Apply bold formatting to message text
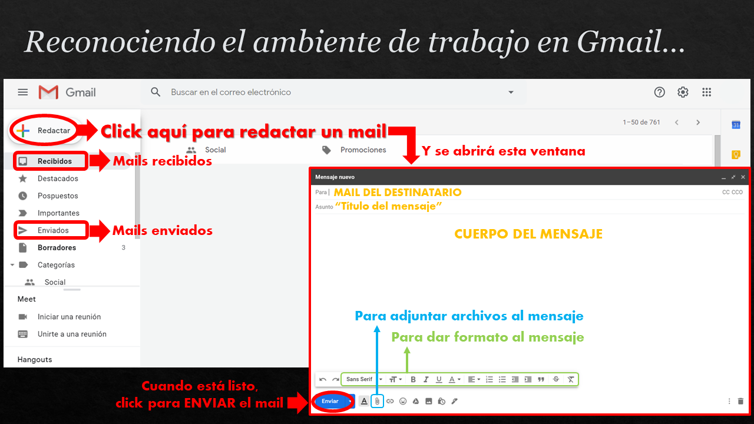Viewport: 754px width, 424px height. pyautogui.click(x=413, y=380)
